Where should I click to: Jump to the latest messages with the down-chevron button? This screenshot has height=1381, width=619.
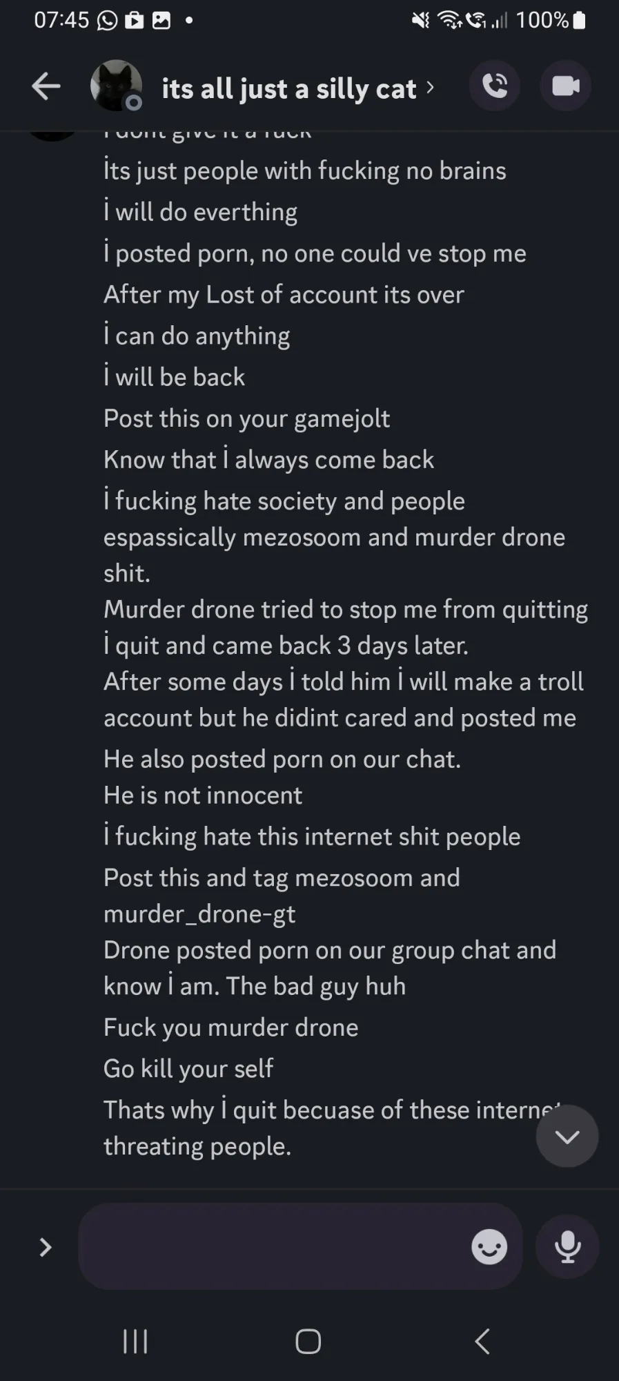click(x=567, y=1136)
